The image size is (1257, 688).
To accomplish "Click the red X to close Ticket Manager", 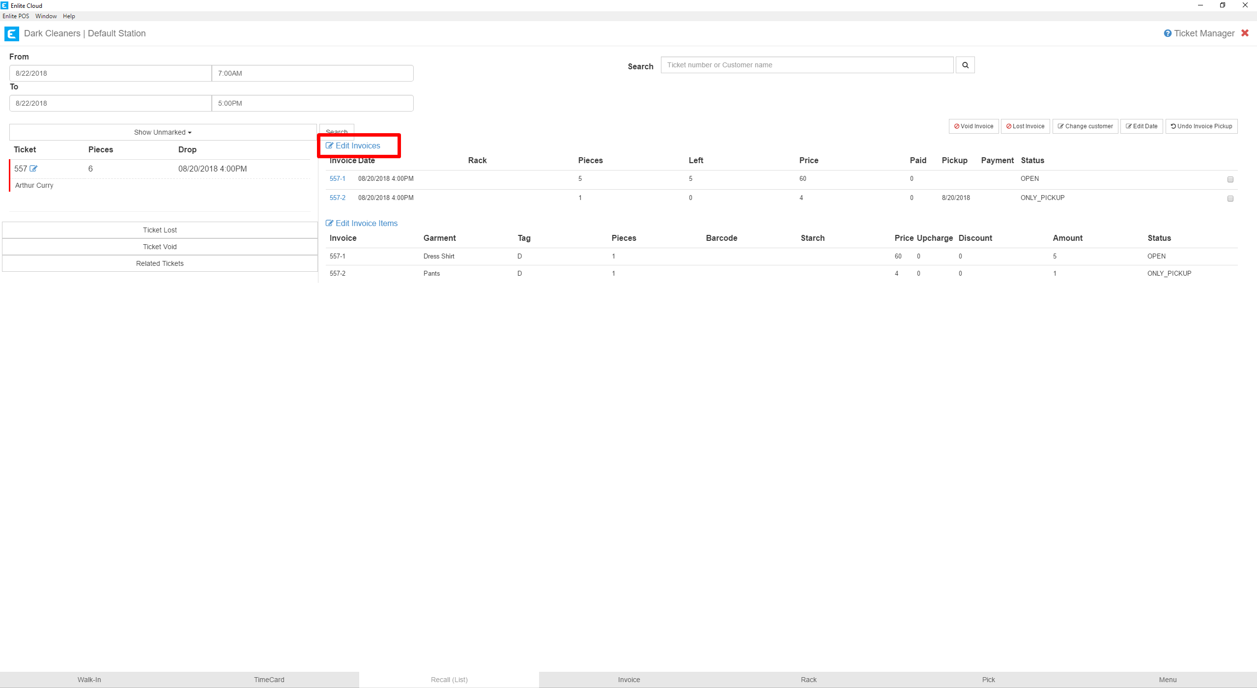I will pos(1245,33).
